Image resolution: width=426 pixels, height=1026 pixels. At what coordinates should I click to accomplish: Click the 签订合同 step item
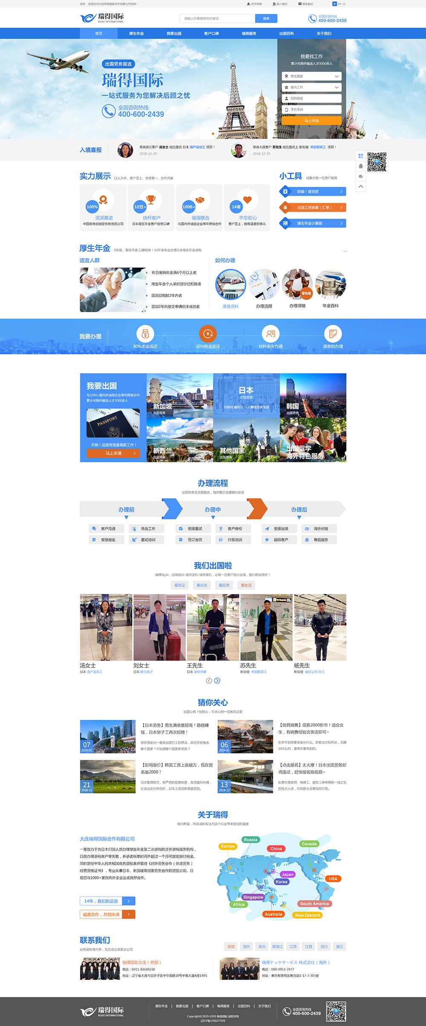tap(193, 539)
